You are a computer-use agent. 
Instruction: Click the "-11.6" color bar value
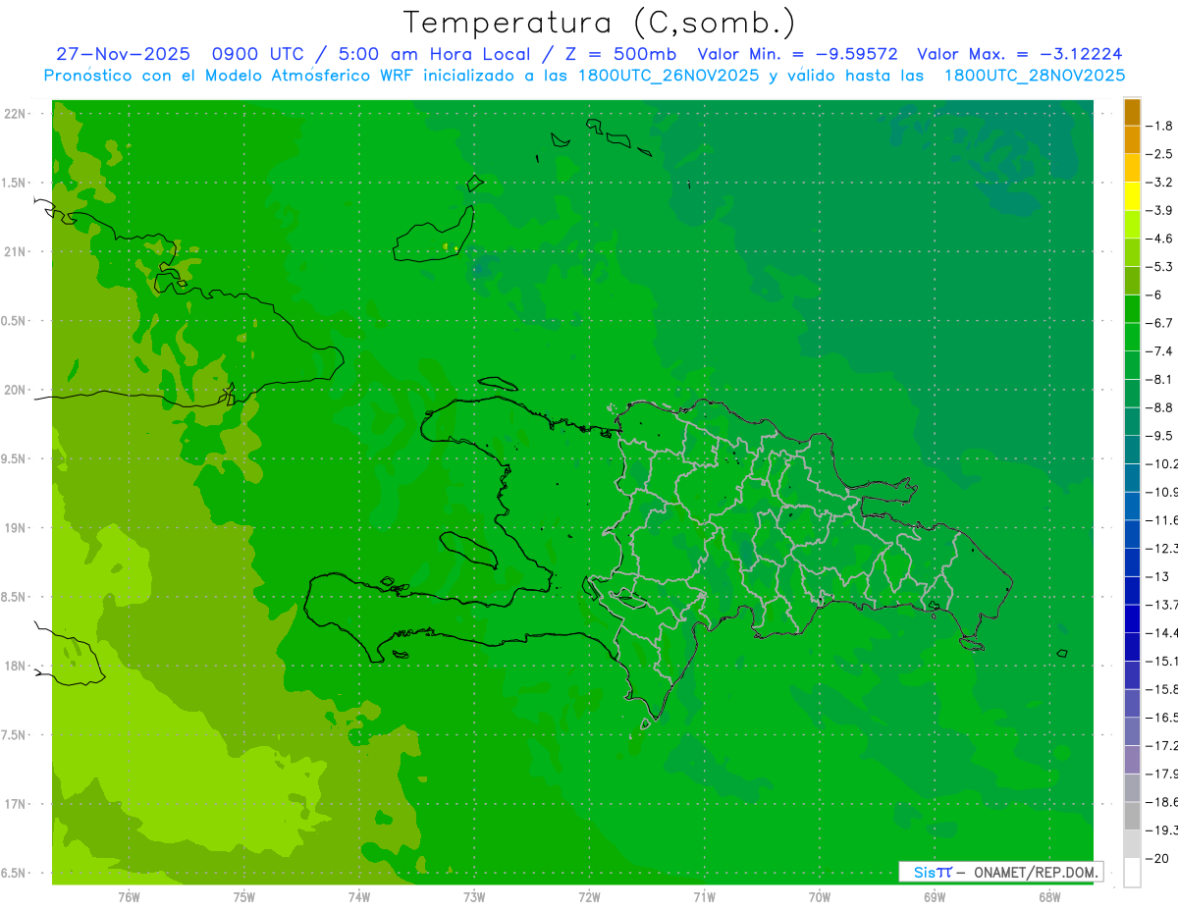(x=1163, y=519)
